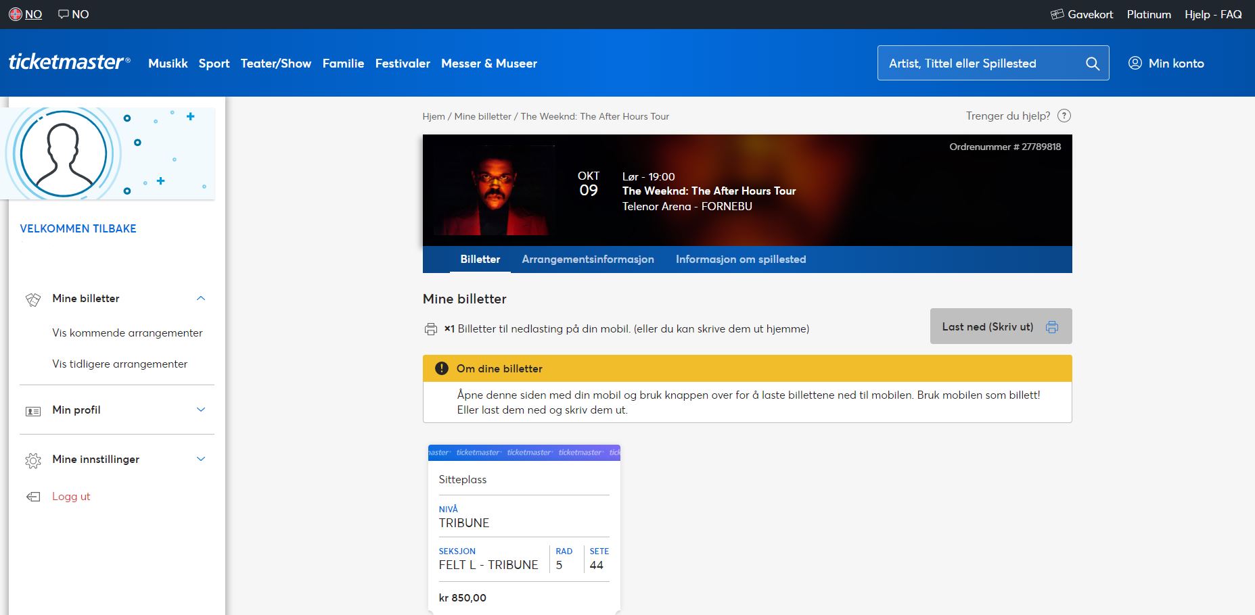Image resolution: width=1255 pixels, height=615 pixels.
Task: Switch to the Arrangementsinformasjon tab
Action: [x=587, y=259]
